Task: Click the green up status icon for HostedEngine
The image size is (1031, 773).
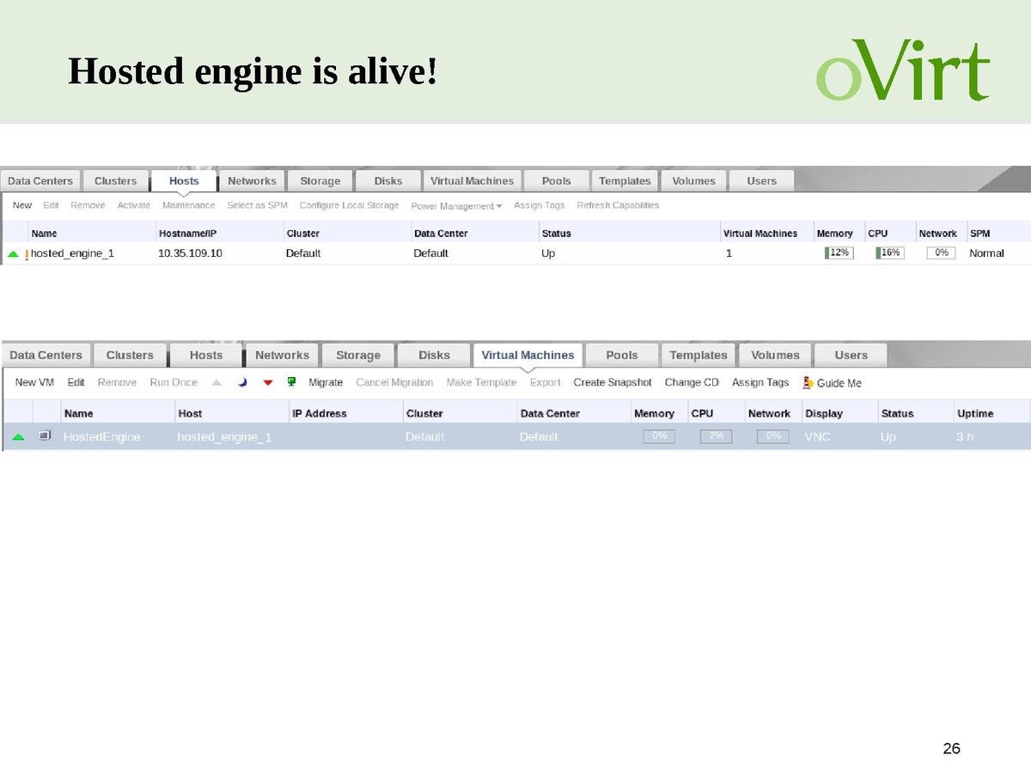Action: click(18, 436)
